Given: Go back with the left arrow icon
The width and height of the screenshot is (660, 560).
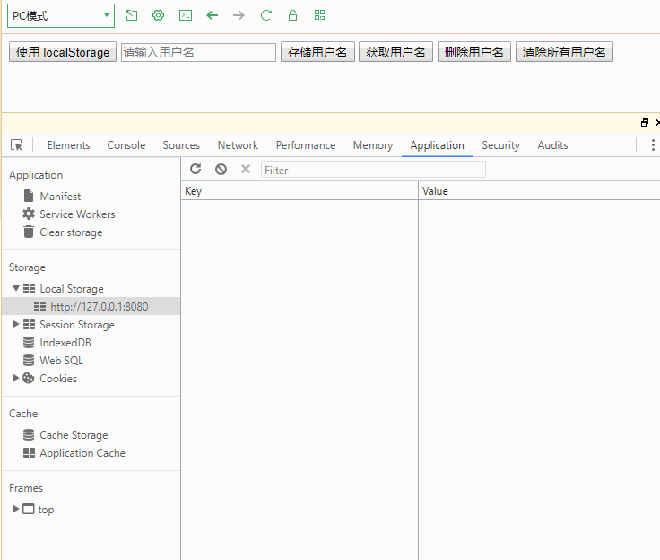Looking at the screenshot, I should pos(213,15).
